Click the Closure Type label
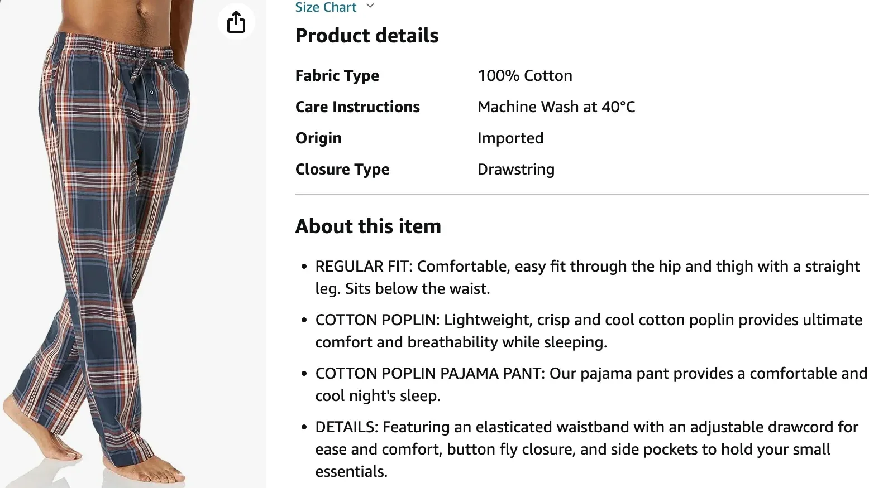Viewport: 869px width, 488px height. tap(342, 169)
